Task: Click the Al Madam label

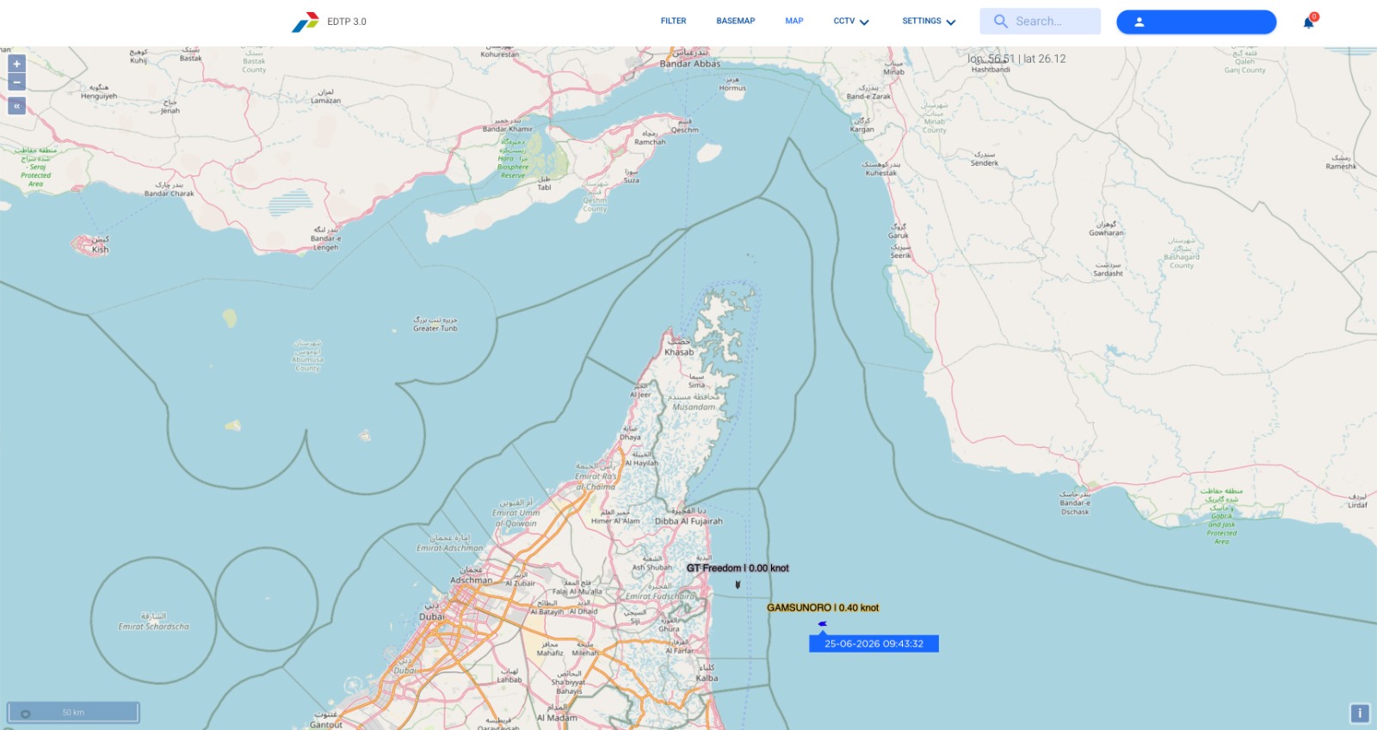Action: coord(557,717)
